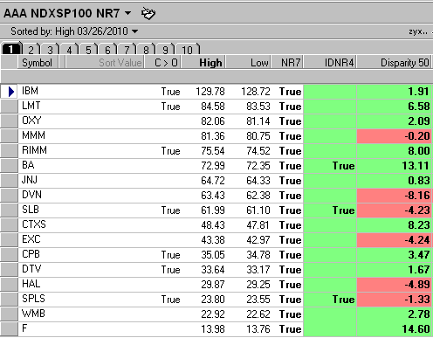433x338 pixels.
Task: Click the red Disparity cell showing -8.16
Action: click(395, 196)
